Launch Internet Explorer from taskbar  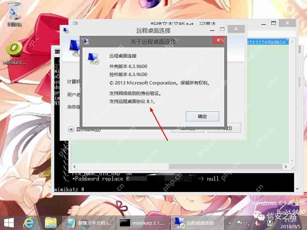click(29, 223)
